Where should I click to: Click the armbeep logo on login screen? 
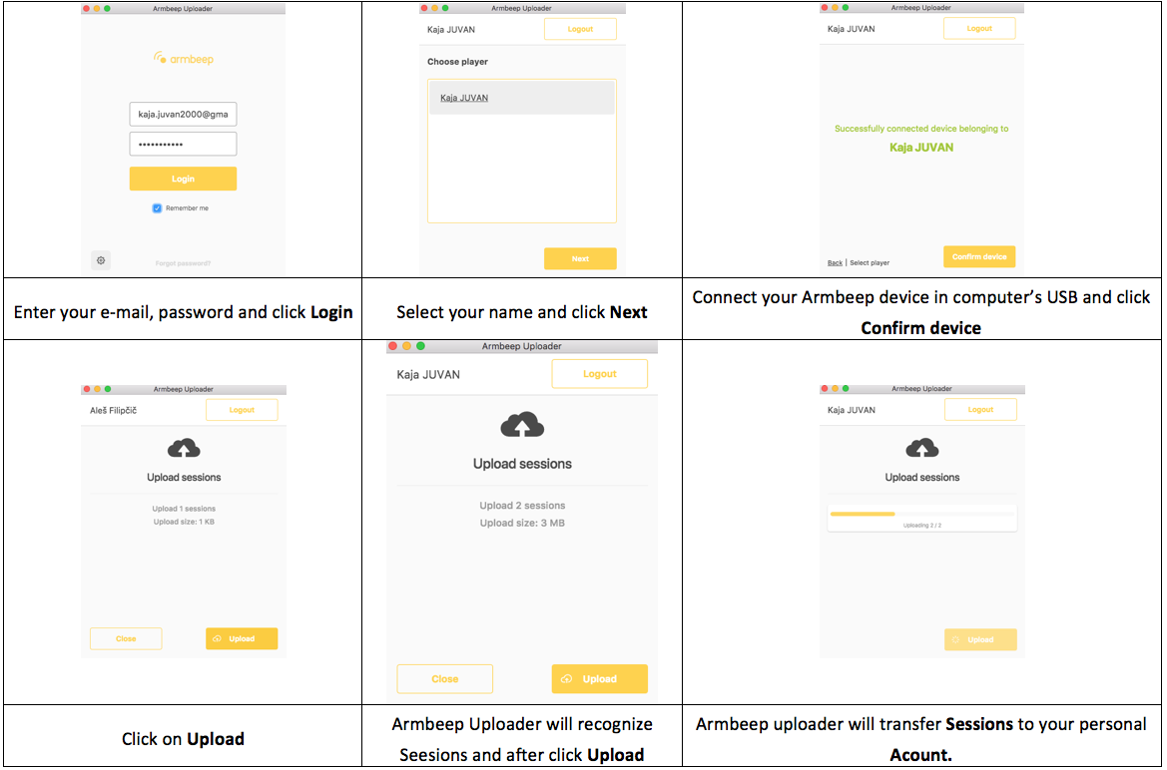pos(183,58)
